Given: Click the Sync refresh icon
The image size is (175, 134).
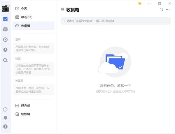Looking at the screenshot, I should (5, 109).
